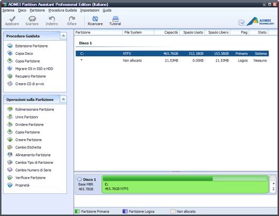Open the Partizione menu
The width and height of the screenshot is (279, 216).
pyautogui.click(x=37, y=11)
